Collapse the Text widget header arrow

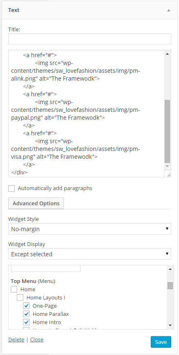(169, 10)
